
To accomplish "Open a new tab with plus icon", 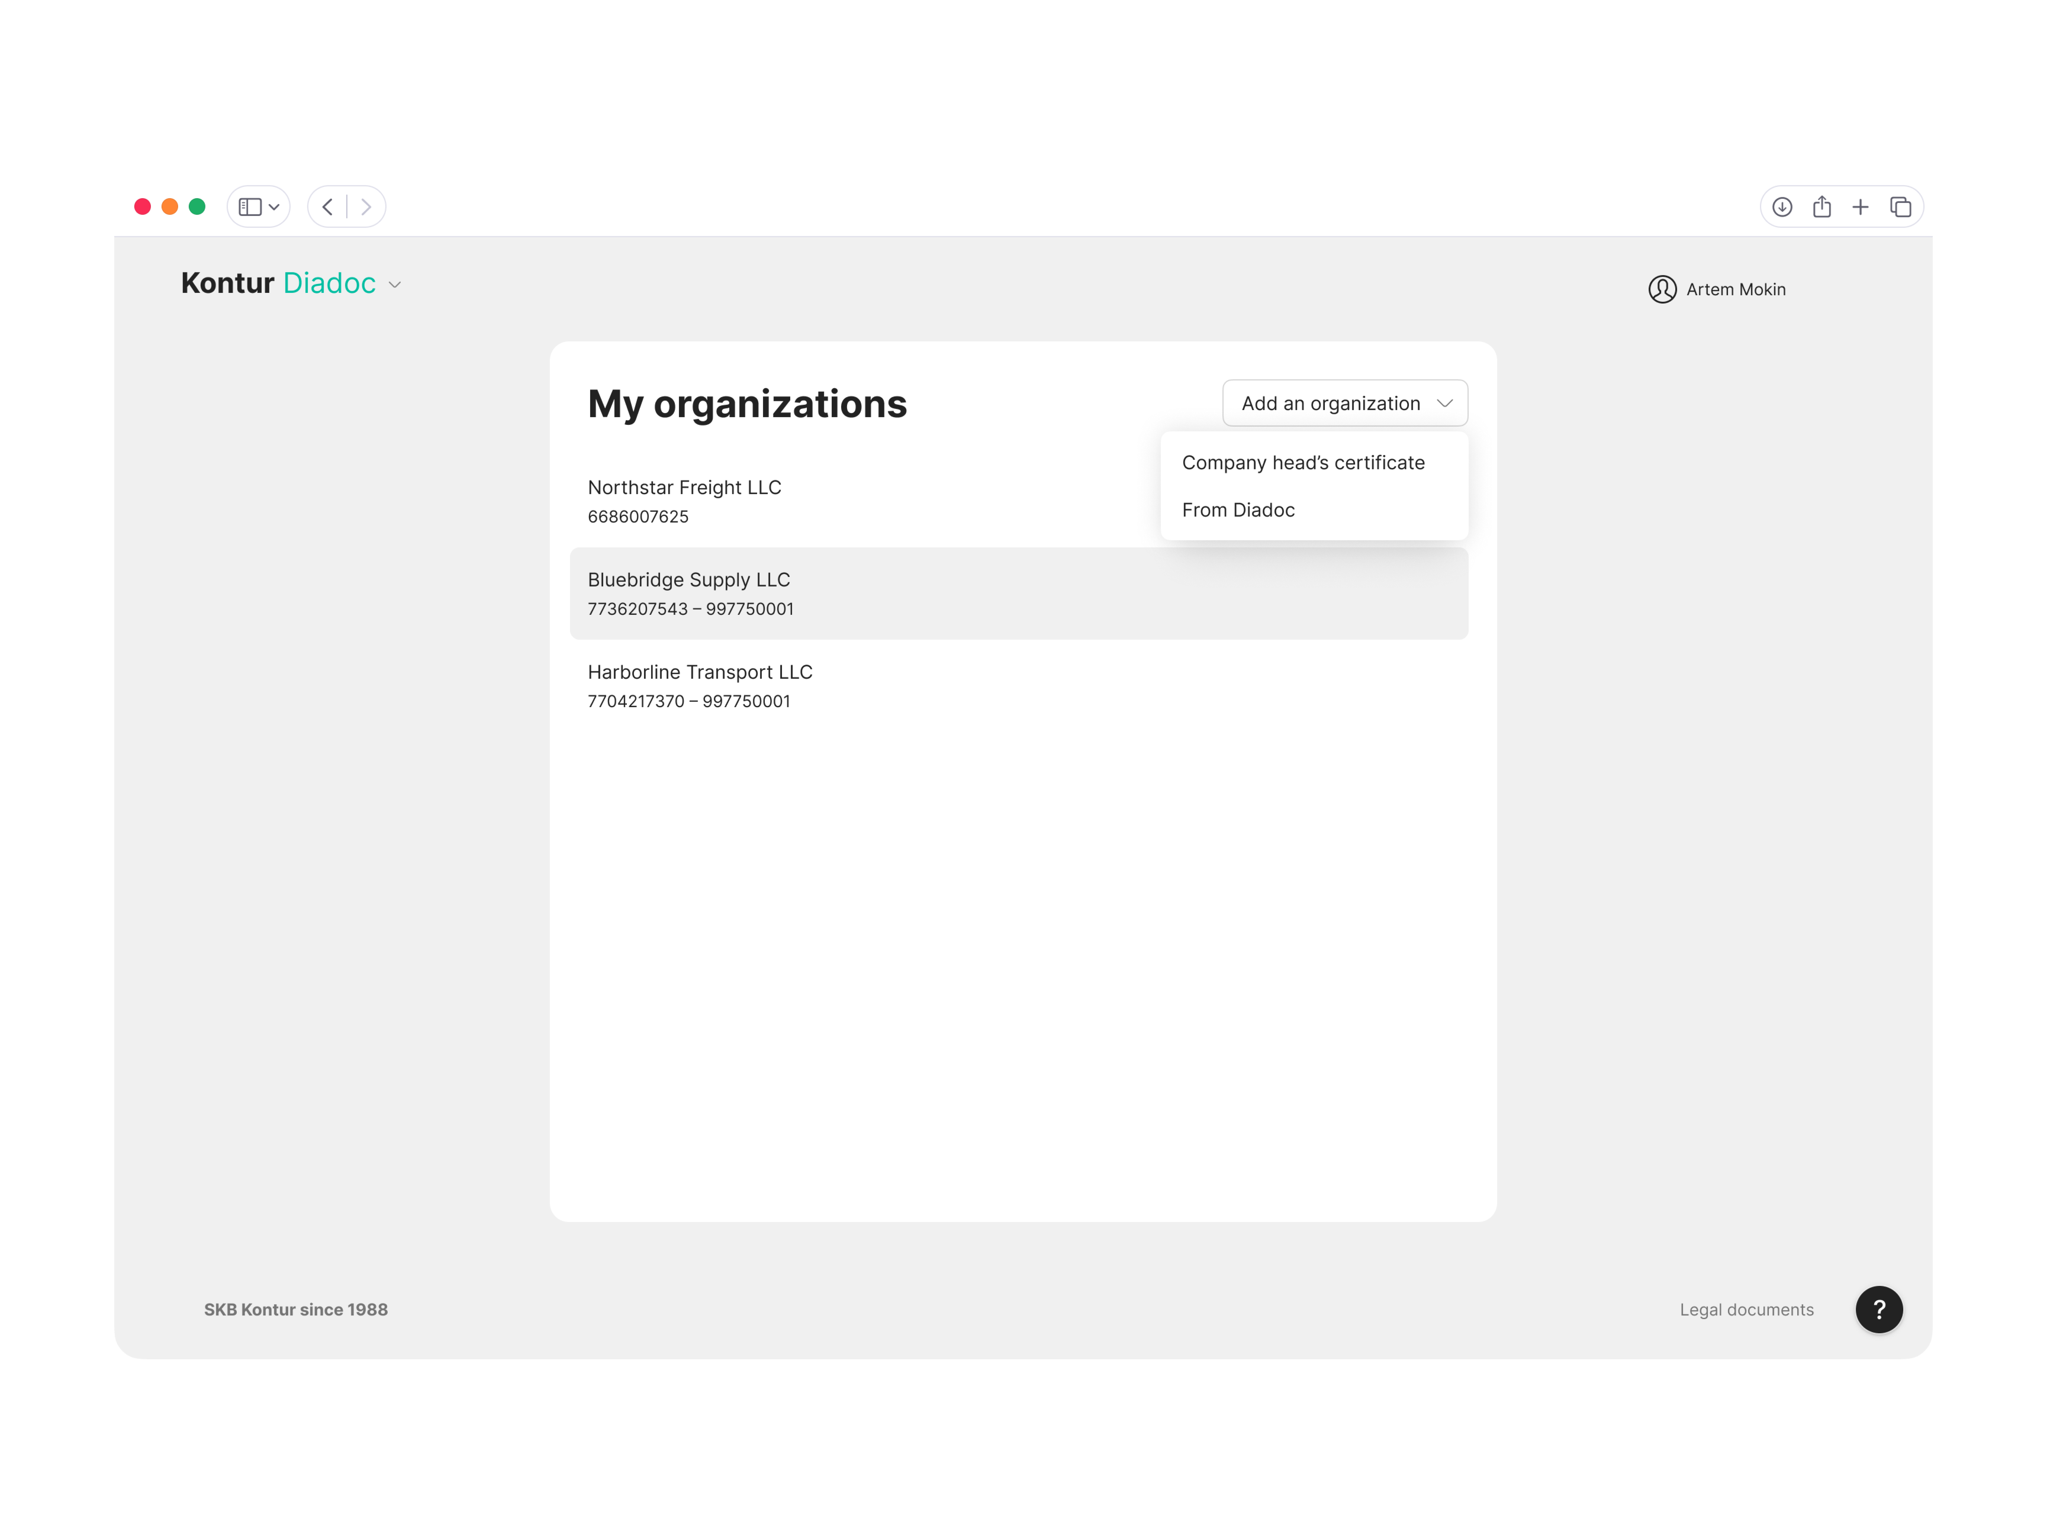I will [1860, 207].
